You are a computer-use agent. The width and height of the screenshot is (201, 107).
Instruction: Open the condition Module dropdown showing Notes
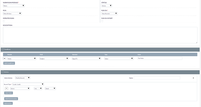[x=22, y=58]
